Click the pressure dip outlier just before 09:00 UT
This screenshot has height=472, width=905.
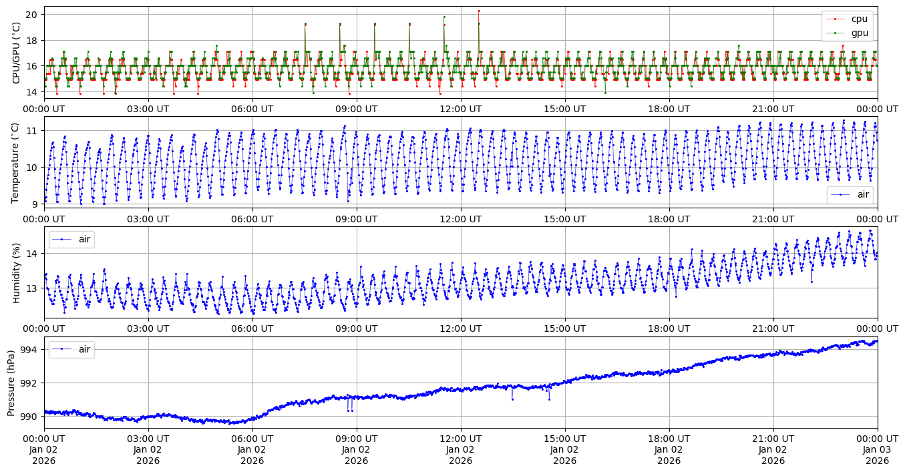(349, 411)
